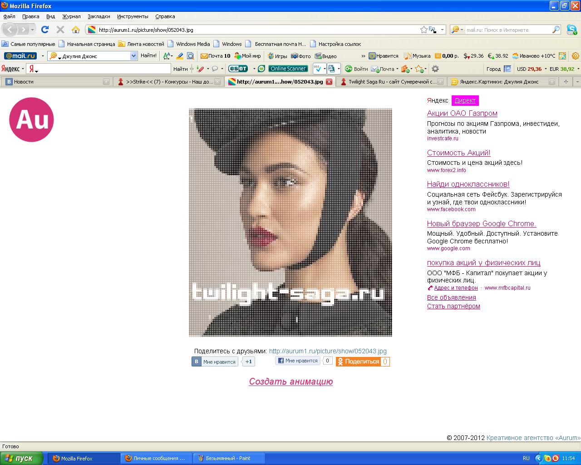Image resolution: width=581 pixels, height=465 pixels.
Task: Open the Mail.ru search query combo dropdown
Action: click(x=133, y=56)
